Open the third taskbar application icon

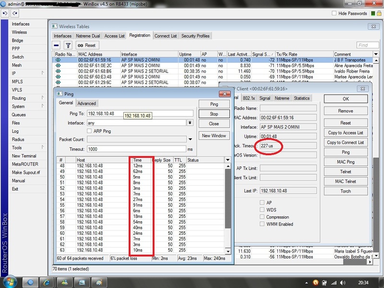[64, 282]
